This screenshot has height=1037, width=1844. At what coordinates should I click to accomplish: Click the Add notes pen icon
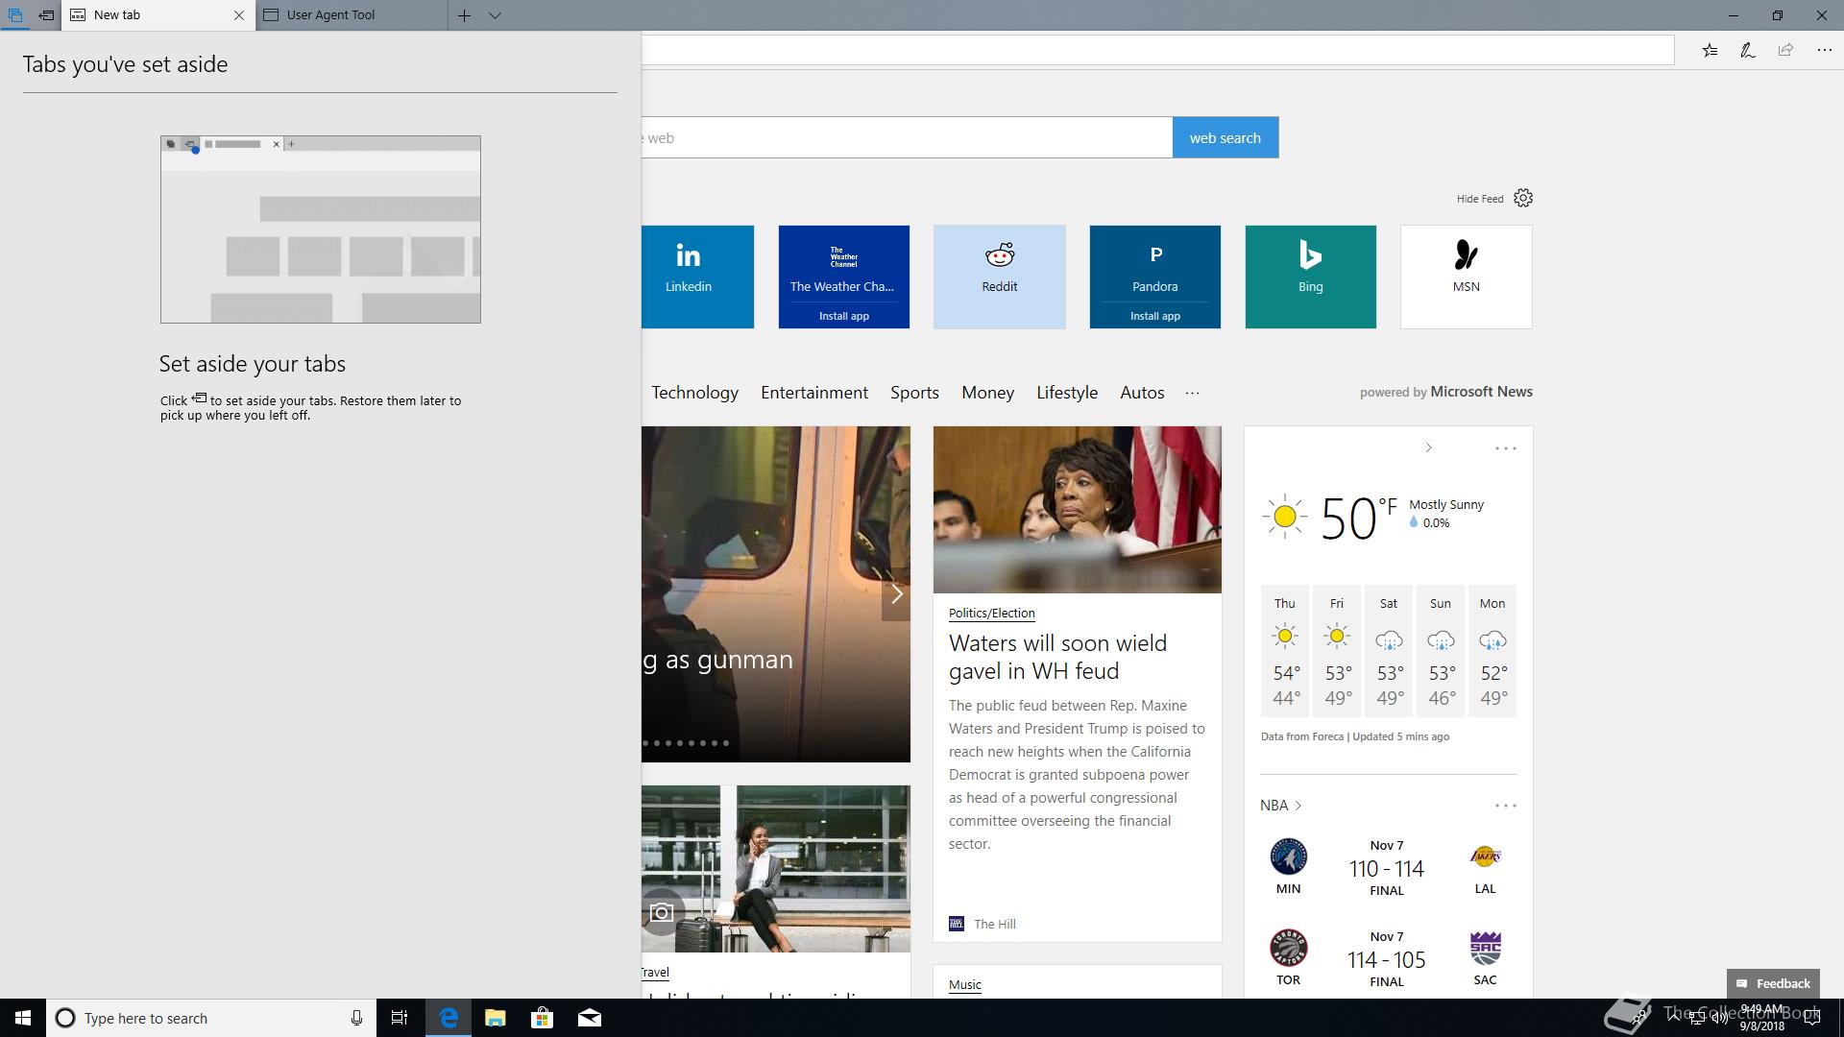[1748, 50]
